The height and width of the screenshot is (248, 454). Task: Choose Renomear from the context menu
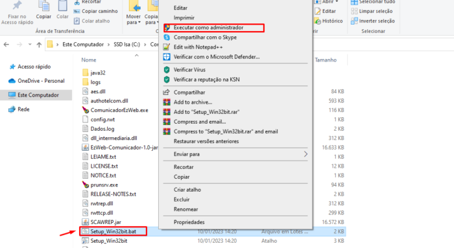pyautogui.click(x=186, y=209)
